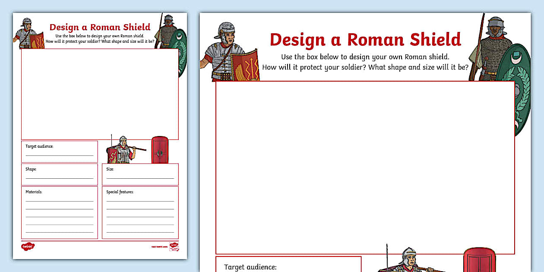Select the Size answer line
This screenshot has height=272, width=544.
coord(140,177)
